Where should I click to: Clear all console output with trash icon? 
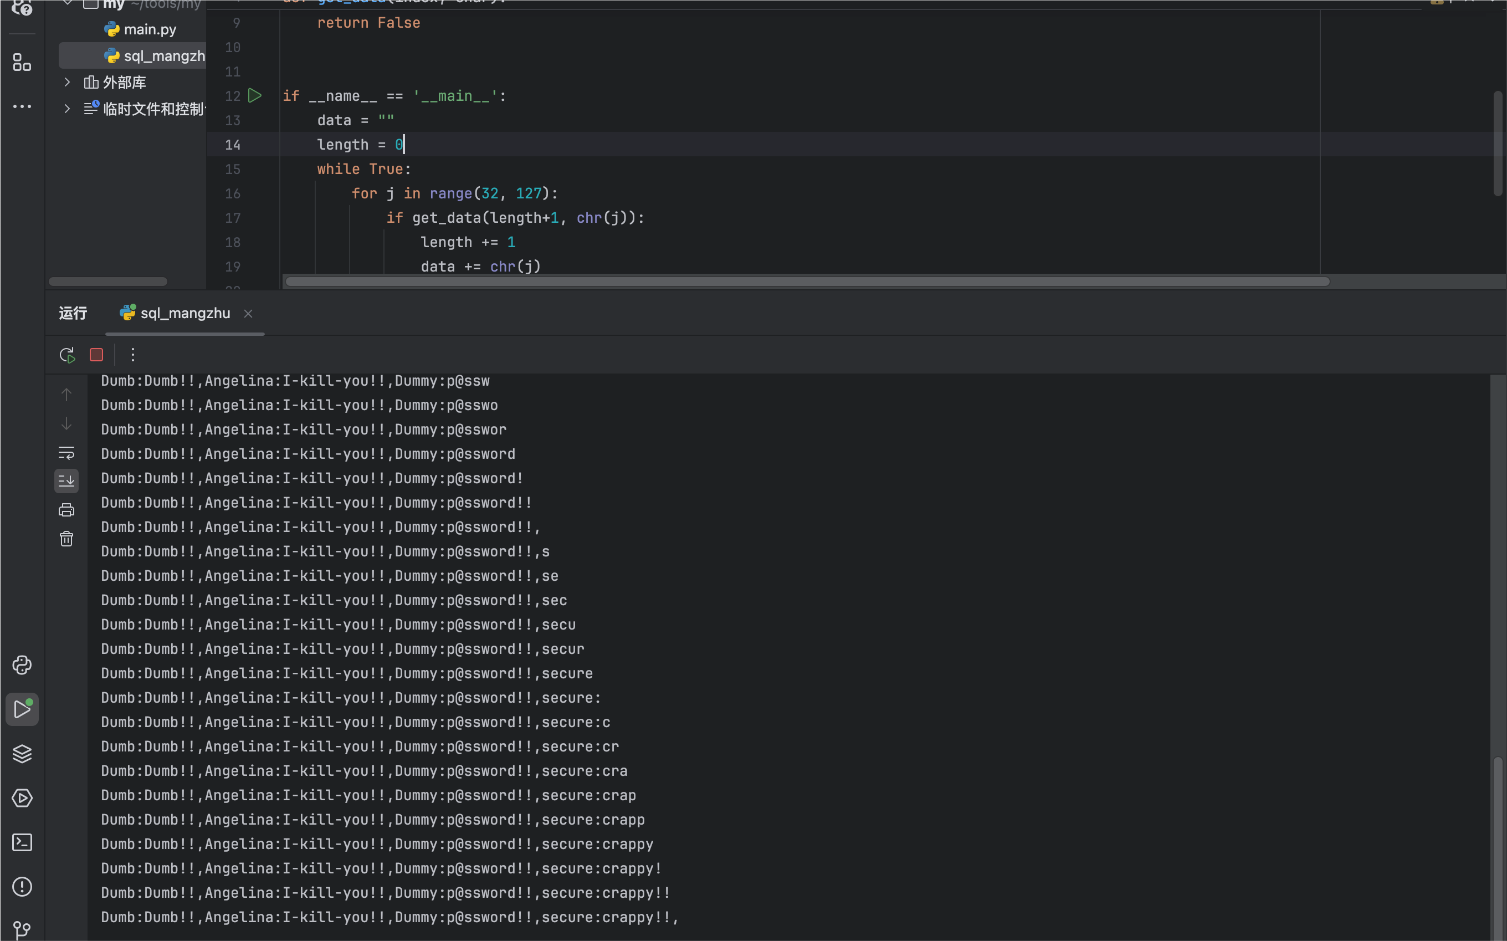pos(66,539)
